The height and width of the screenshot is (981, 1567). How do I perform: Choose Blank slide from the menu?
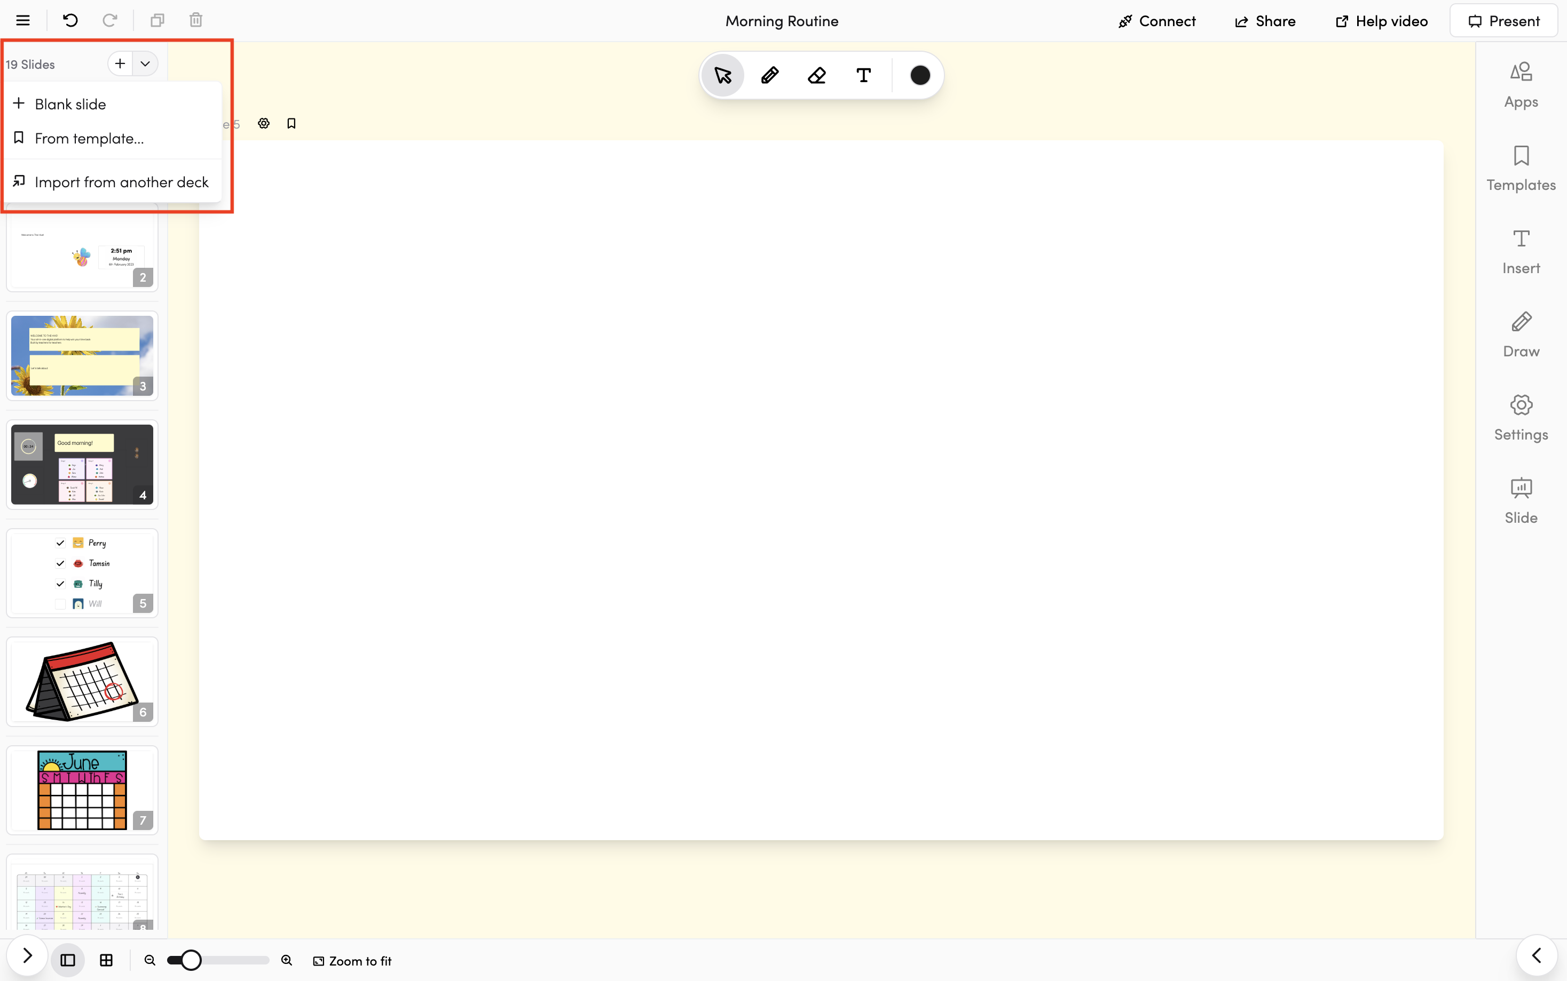click(x=70, y=105)
